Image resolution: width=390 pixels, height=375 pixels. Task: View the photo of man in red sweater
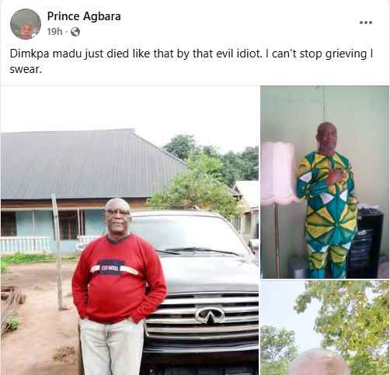tap(130, 230)
